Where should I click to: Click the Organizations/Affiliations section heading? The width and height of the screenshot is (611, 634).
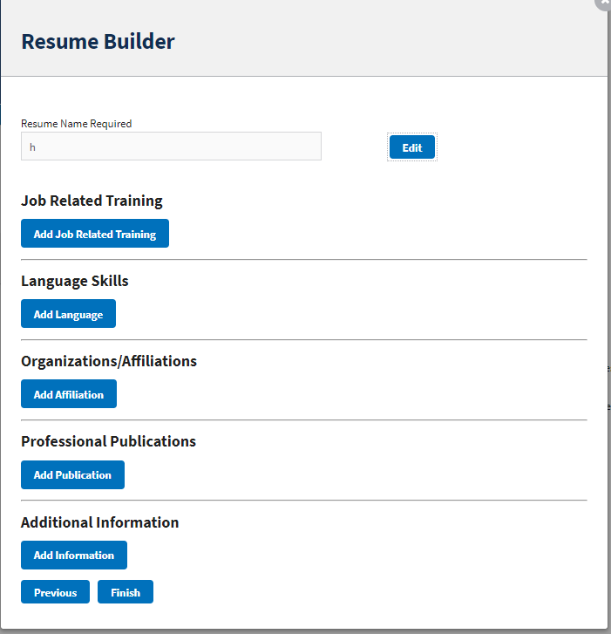(x=109, y=361)
